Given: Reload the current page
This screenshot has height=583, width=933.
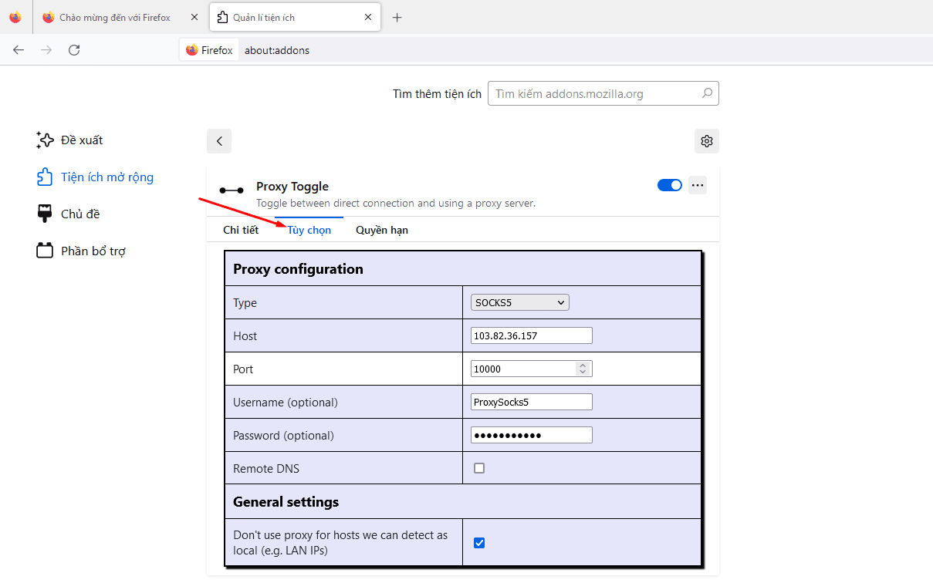Looking at the screenshot, I should point(74,50).
